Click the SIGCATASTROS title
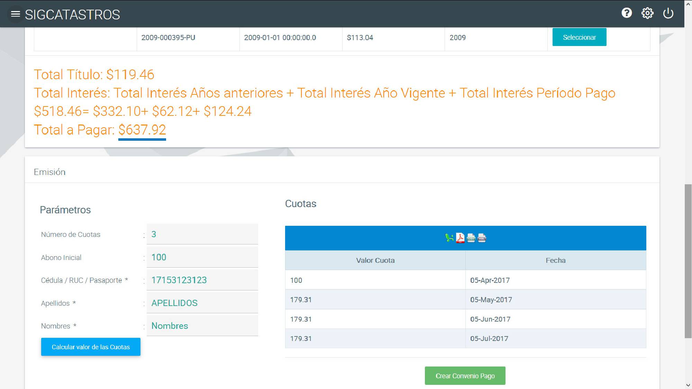The image size is (692, 389). pos(72,15)
